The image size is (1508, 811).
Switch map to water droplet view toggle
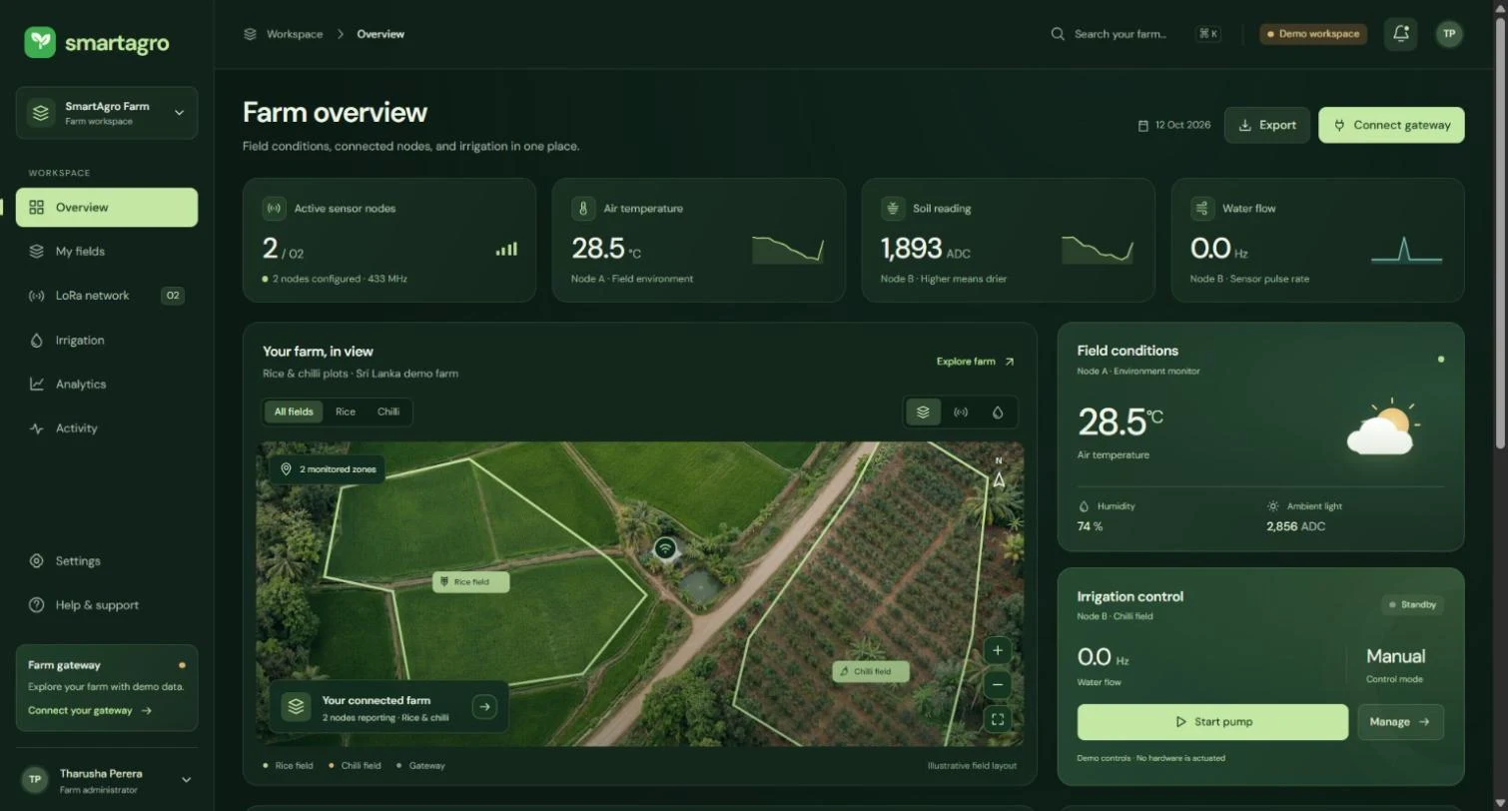998,411
